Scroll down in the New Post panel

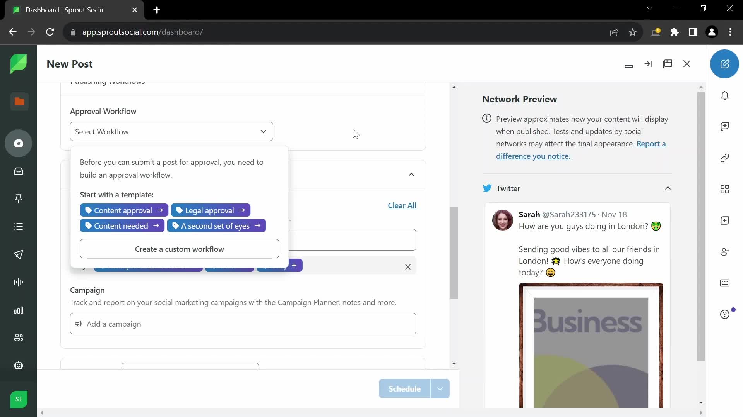(454, 364)
